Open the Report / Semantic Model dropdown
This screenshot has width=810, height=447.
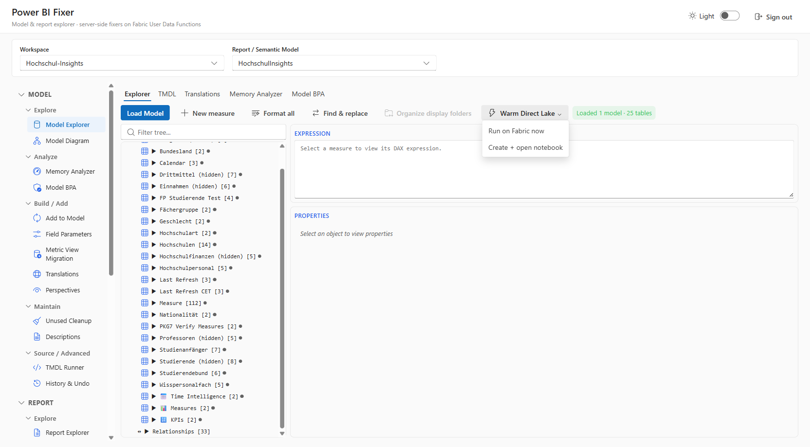point(334,63)
